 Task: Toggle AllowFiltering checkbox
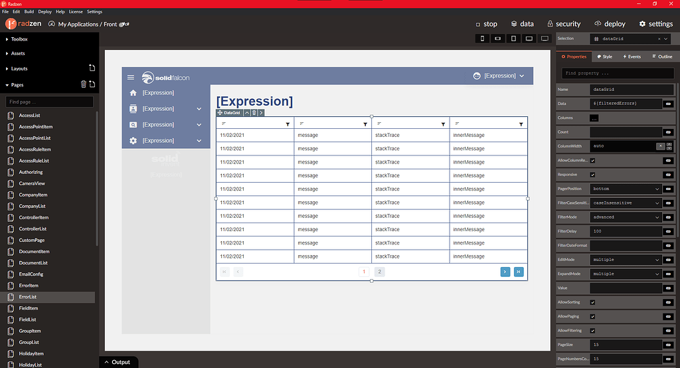point(593,331)
